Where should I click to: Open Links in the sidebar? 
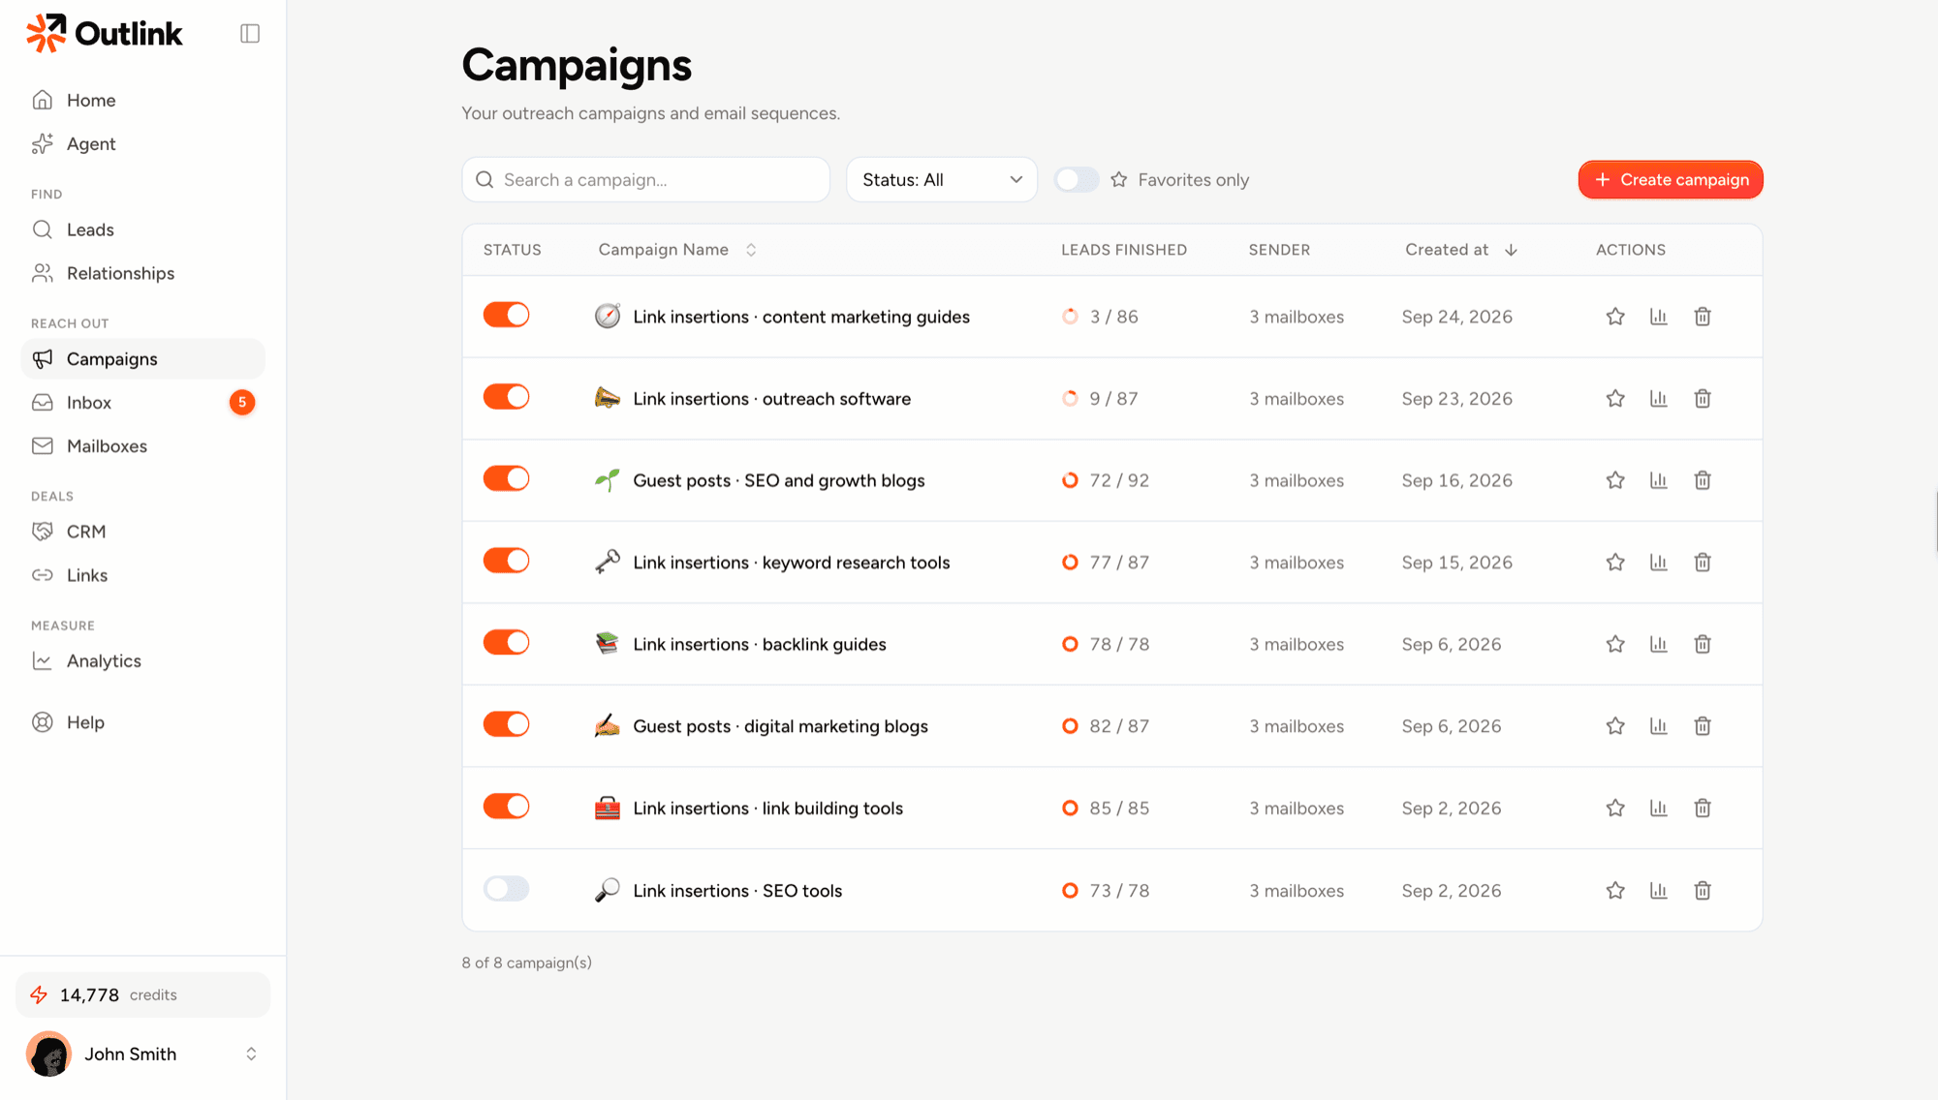pyautogui.click(x=142, y=575)
